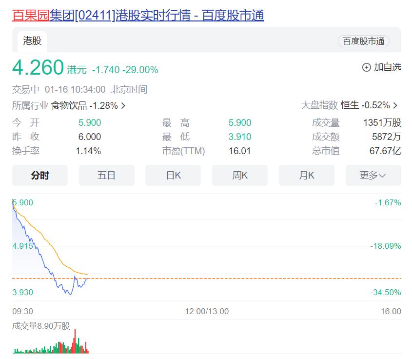Click the current price 4.260
The width and height of the screenshot is (412, 359).
(x=38, y=67)
